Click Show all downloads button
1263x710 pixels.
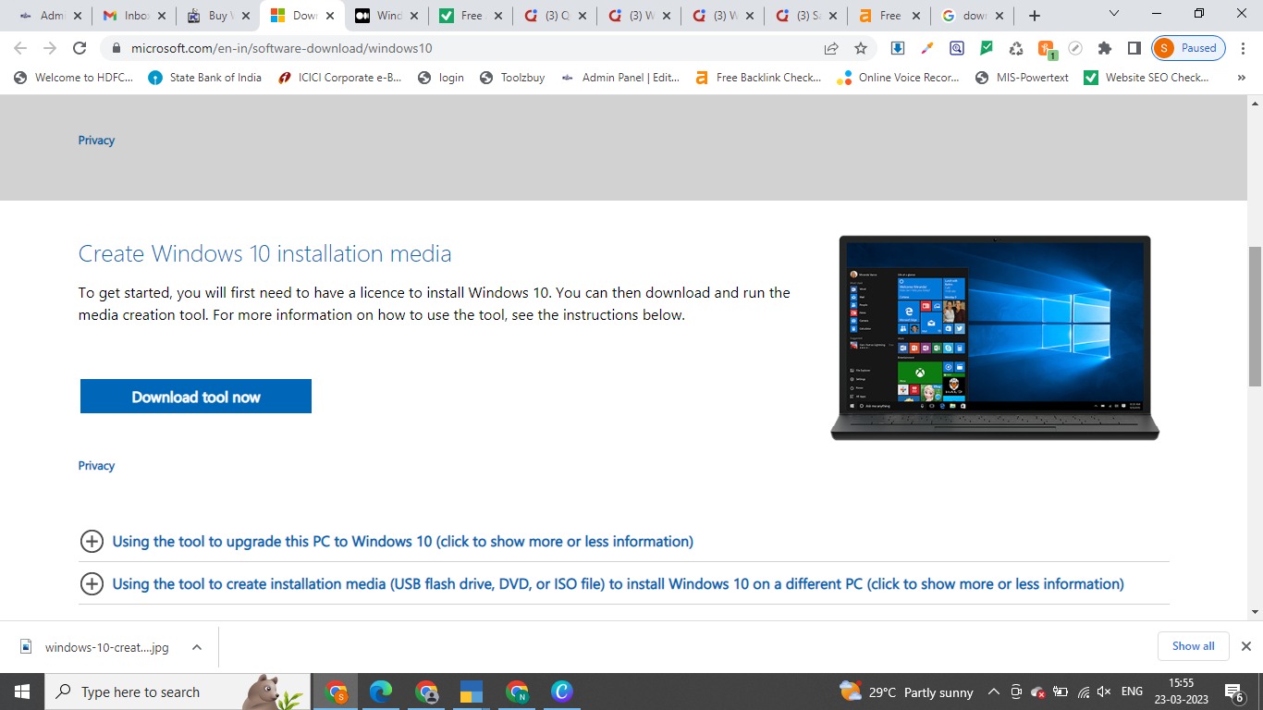[1193, 646]
